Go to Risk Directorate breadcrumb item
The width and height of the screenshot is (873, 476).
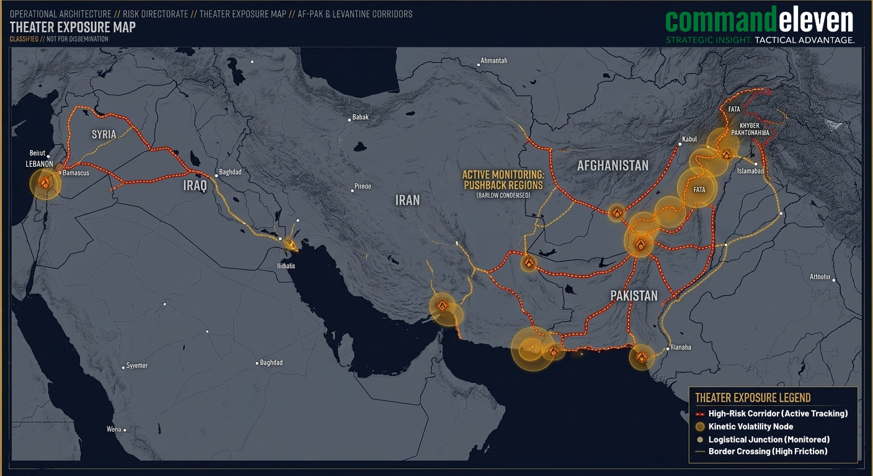click(155, 14)
